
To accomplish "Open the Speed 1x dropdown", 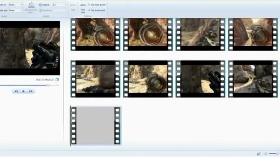I will pos(59,5).
